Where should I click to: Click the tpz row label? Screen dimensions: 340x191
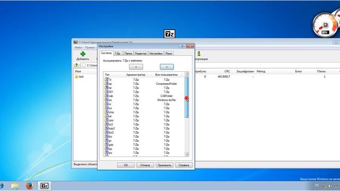(x=110, y=153)
